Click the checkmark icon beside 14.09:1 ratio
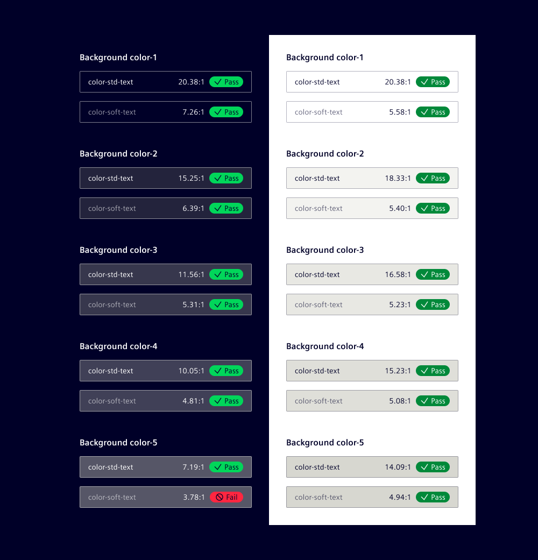 [424, 467]
